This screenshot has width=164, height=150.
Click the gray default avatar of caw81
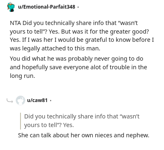click(20, 100)
